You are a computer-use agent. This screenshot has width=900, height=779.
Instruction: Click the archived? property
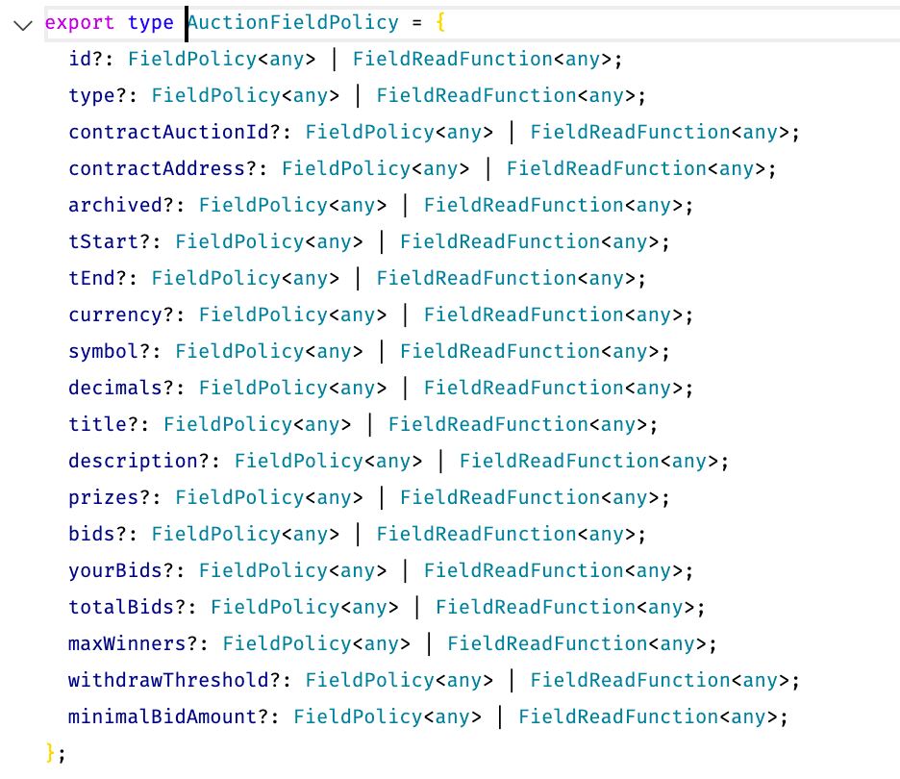click(121, 205)
